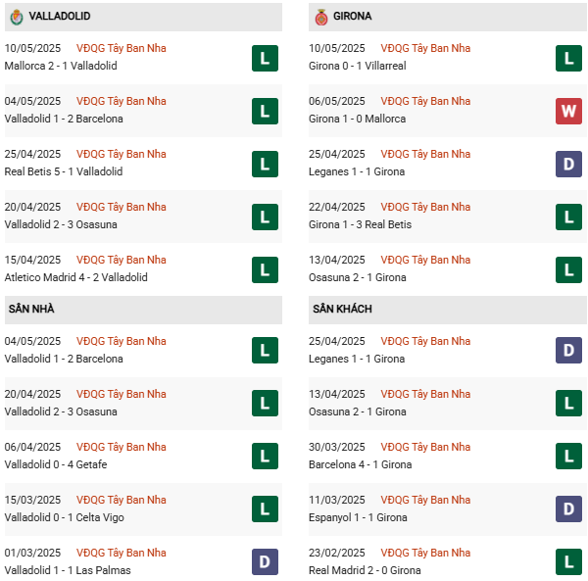Click the Girona club crest icon
This screenshot has width=588, height=581.
pyautogui.click(x=321, y=18)
